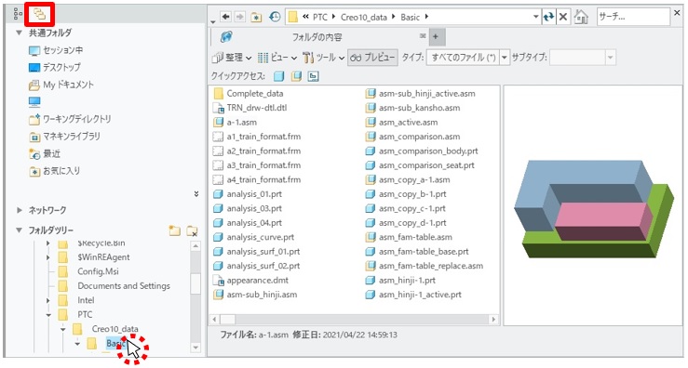Screen dimensions: 688x368
Task: Open the 整理 menu
Action: tap(232, 58)
